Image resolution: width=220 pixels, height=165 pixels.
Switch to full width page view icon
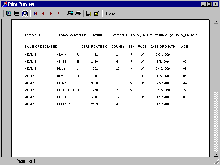pyautogui.click(x=17, y=14)
